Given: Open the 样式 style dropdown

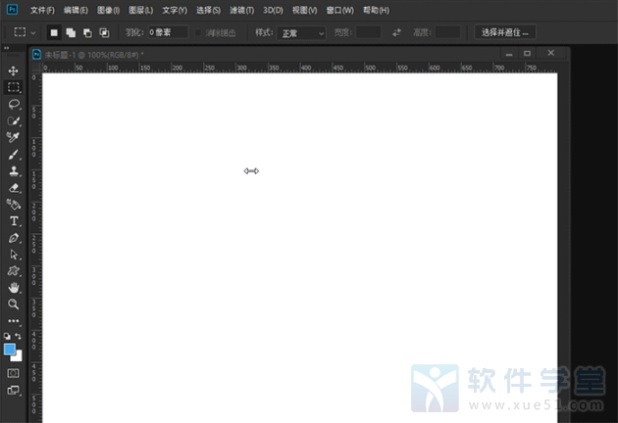Looking at the screenshot, I should (x=301, y=33).
